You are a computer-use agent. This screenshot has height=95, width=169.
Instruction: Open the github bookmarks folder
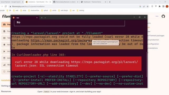pyautogui.click(x=44, y=11)
